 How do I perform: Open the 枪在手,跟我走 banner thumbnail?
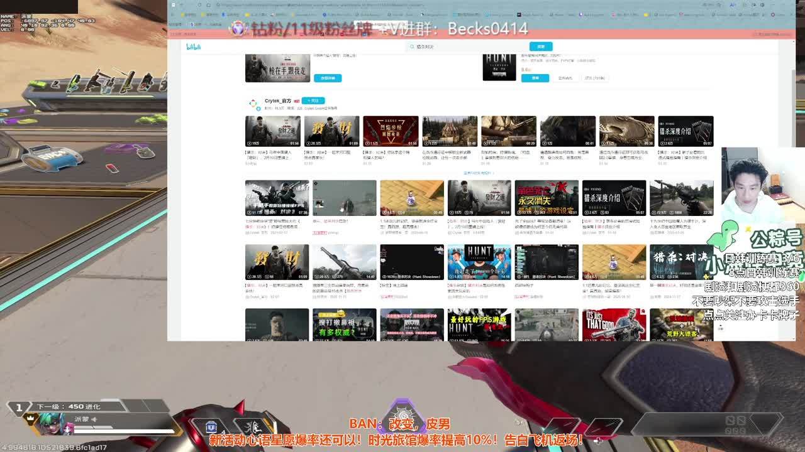pyautogui.click(x=277, y=68)
